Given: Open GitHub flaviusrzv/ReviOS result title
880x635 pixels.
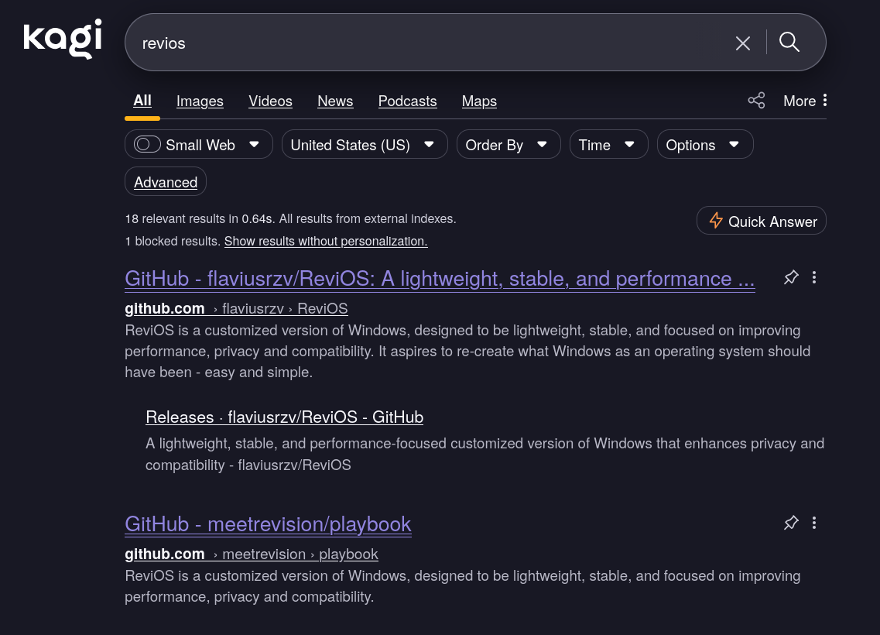Looking at the screenshot, I should click(440, 279).
